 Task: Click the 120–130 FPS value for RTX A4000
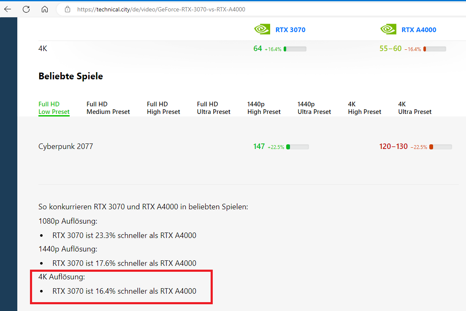393,146
